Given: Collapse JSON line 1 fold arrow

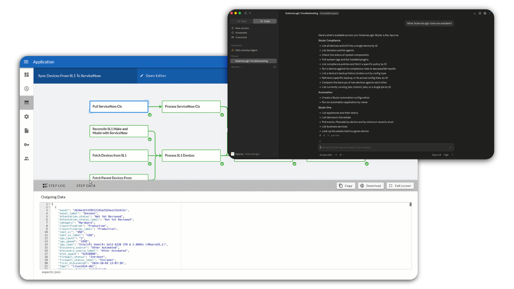Looking at the screenshot, I should pos(49,204).
